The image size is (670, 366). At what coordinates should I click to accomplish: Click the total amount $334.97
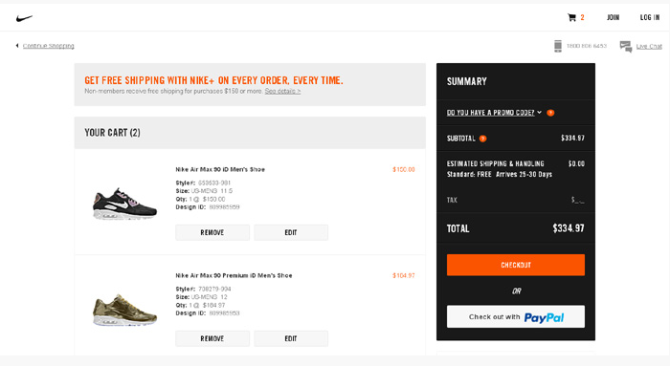click(x=569, y=228)
